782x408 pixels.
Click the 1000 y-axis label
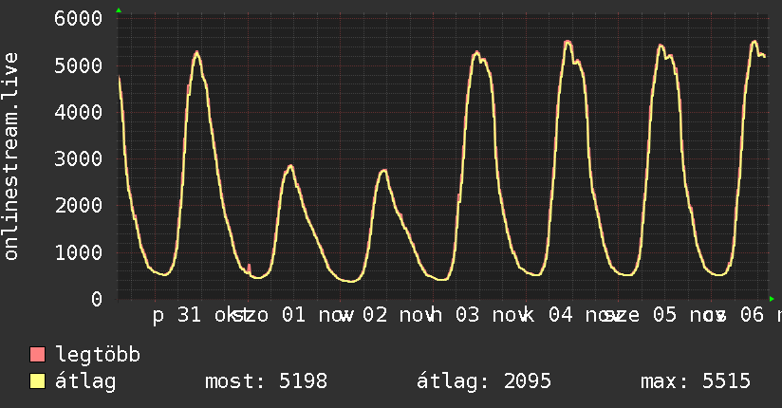[x=79, y=252]
